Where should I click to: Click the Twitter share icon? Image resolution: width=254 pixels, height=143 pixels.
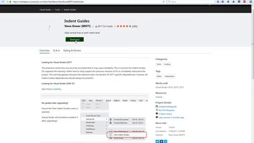[157, 141]
